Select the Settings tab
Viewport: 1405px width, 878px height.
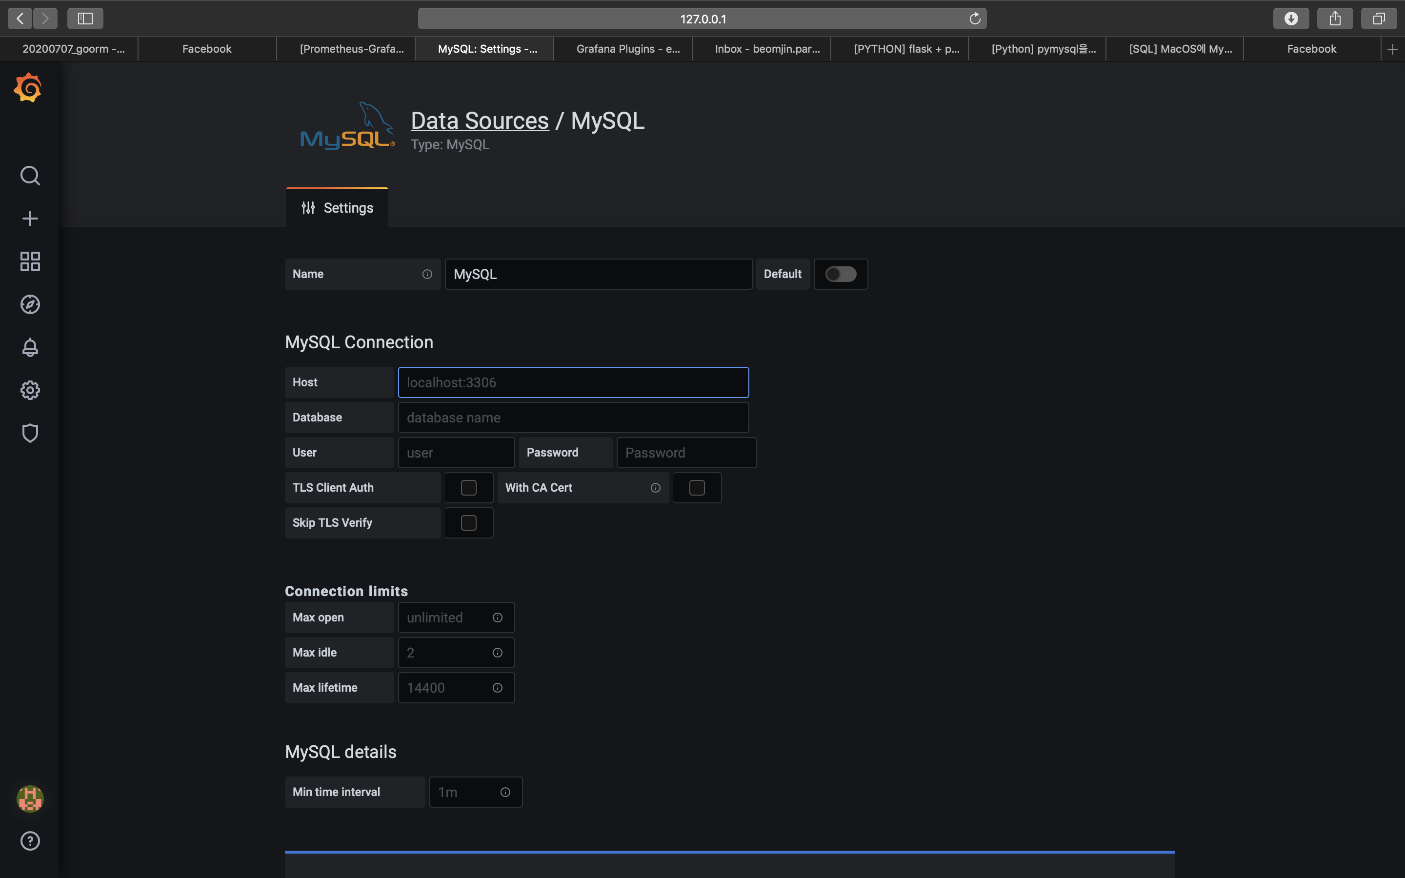click(x=337, y=208)
